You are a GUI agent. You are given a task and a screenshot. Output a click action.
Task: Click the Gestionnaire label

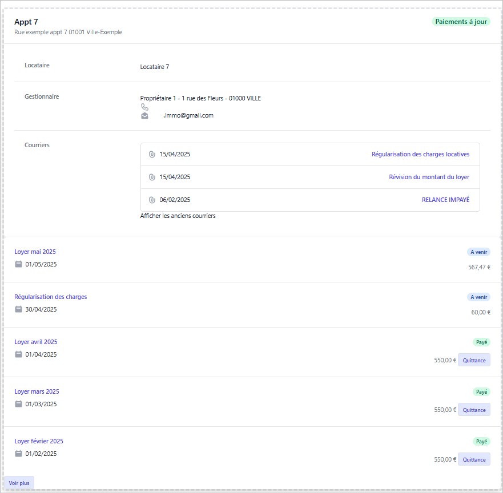pos(42,96)
